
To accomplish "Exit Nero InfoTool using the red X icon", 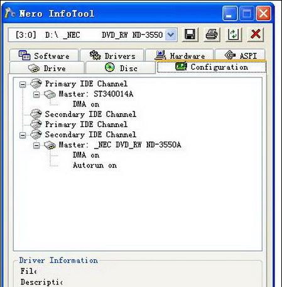I will coord(256,34).
